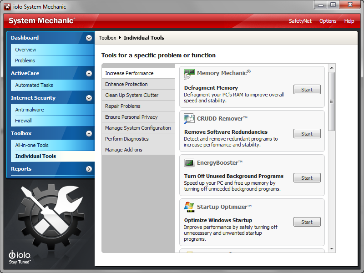
Task: Open the Options menu
Action: 328,21
